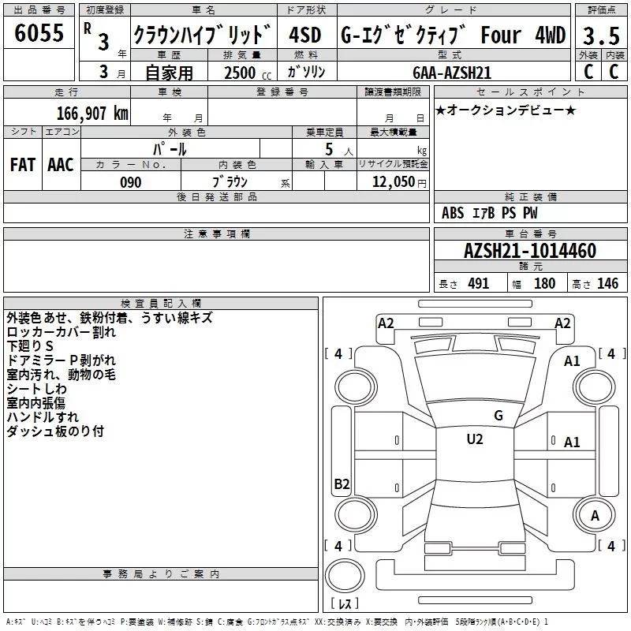This screenshot has width=631, height=631.
Task: Click the rear-right tire [4] indicator
Action: [610, 546]
